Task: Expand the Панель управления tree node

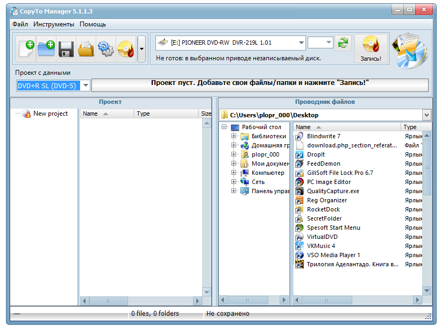Action: pyautogui.click(x=233, y=191)
